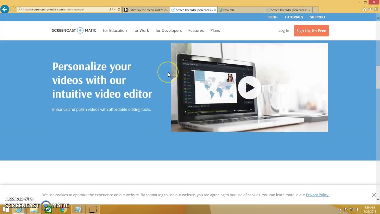380x214 pixels.
Task: Open a new blank tab button
Action: [x=316, y=10]
